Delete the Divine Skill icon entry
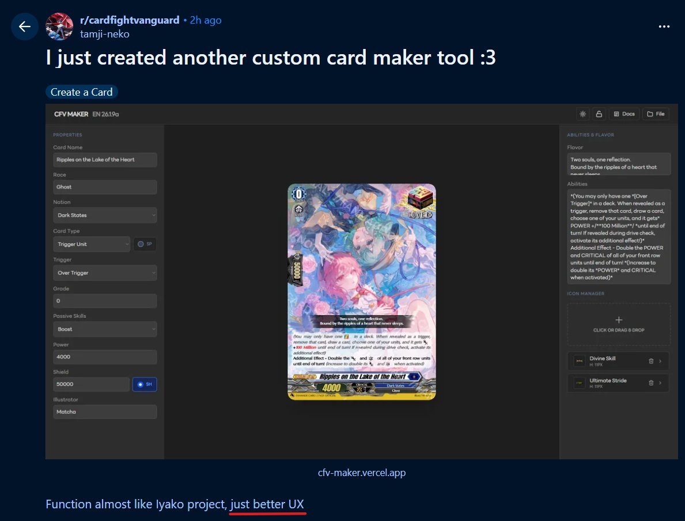The height and width of the screenshot is (521, 685). (651, 361)
